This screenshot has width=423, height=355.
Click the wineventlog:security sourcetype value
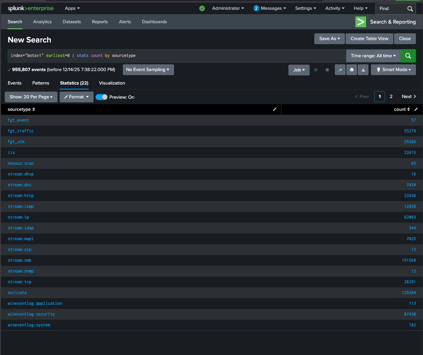31,314
